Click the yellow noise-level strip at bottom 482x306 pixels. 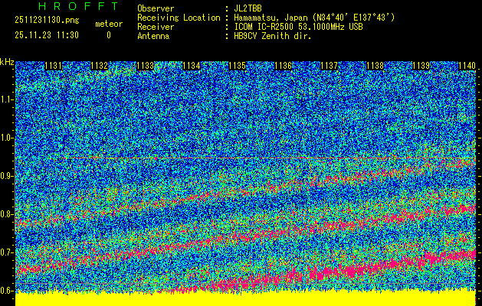coord(245,299)
